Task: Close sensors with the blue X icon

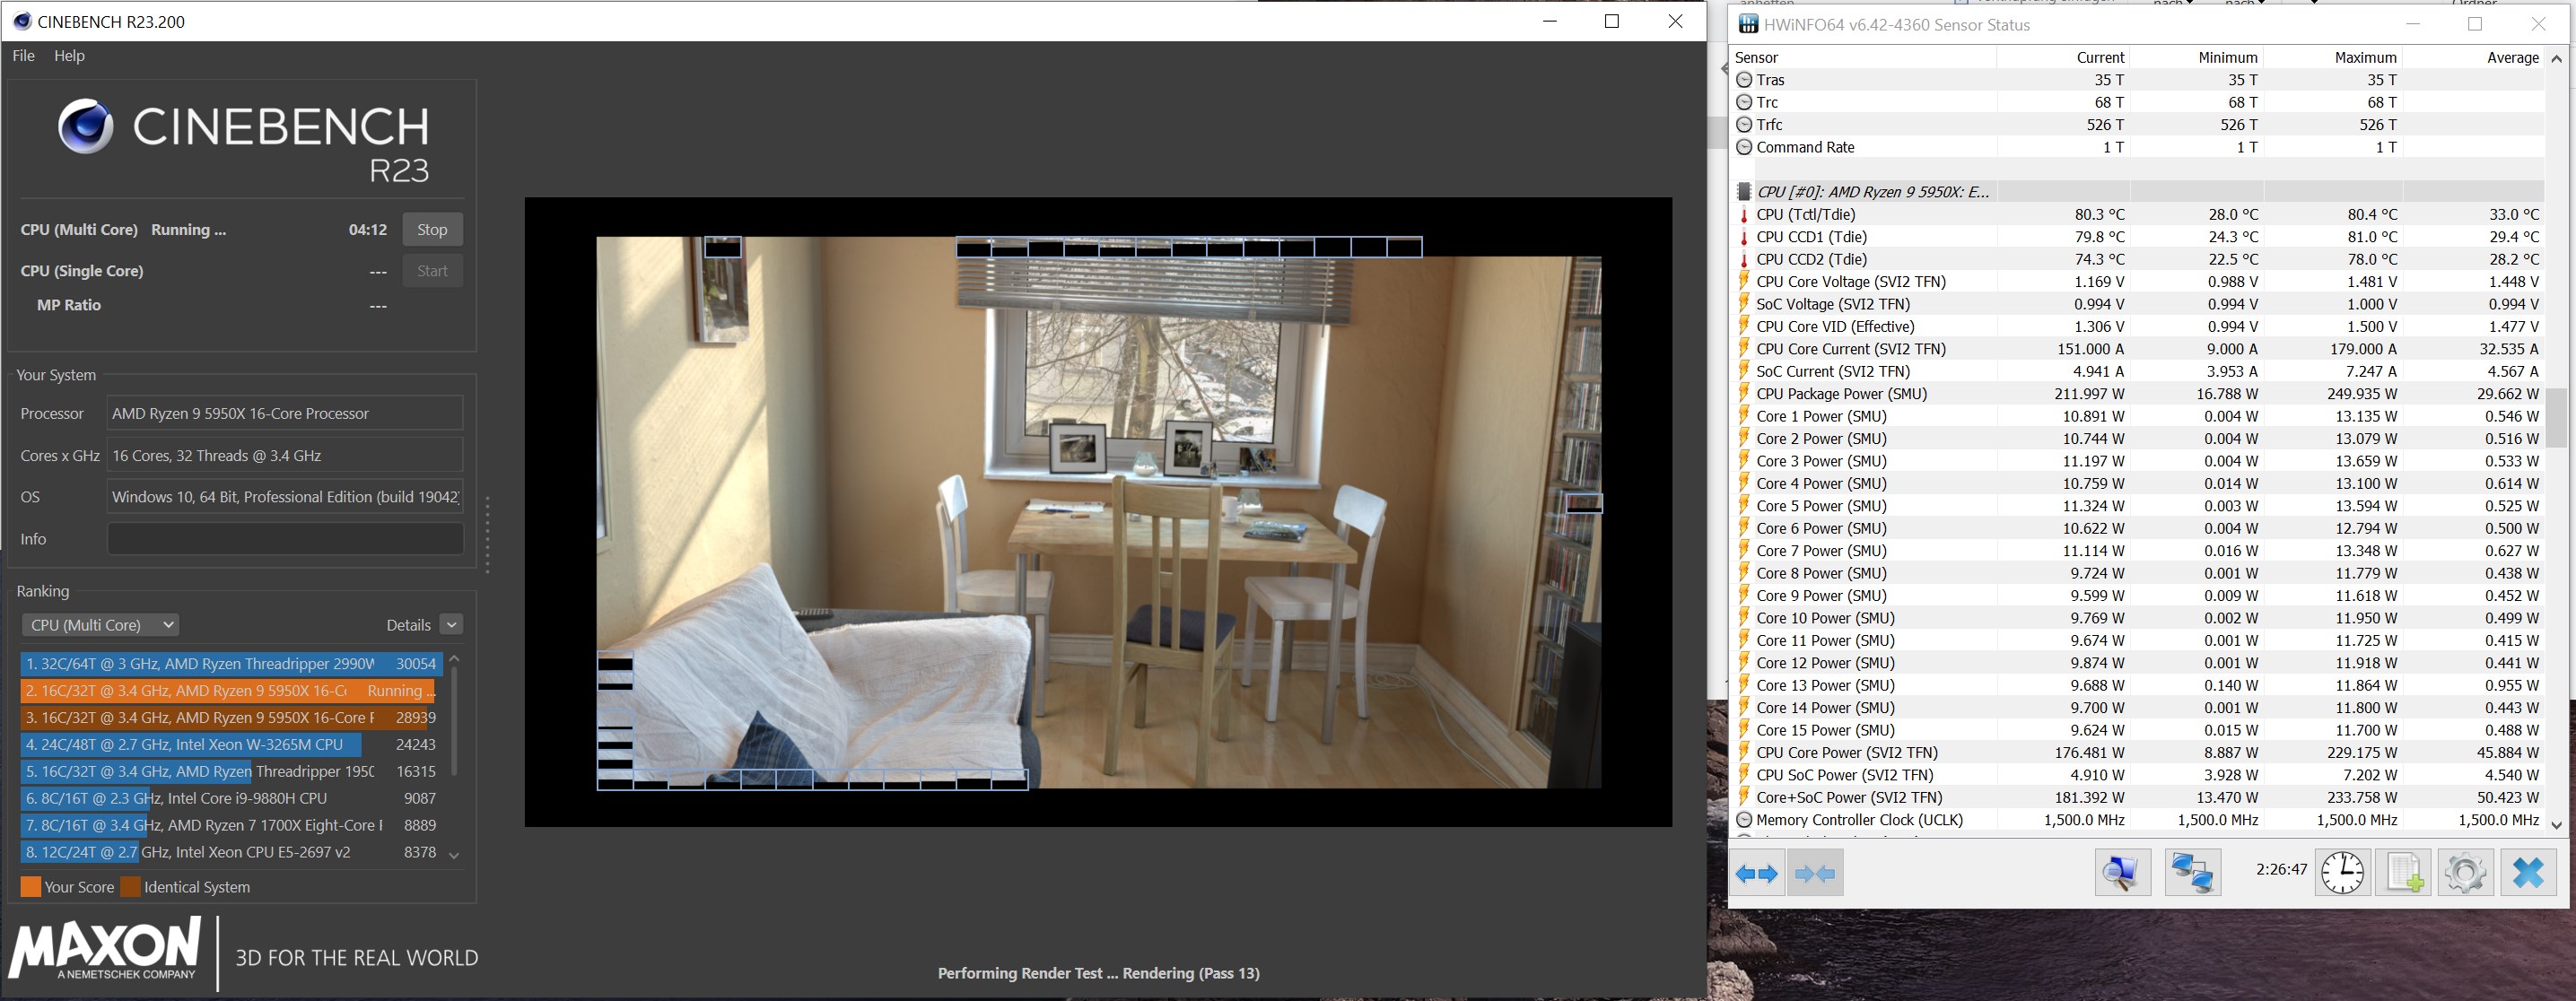Action: [2528, 873]
